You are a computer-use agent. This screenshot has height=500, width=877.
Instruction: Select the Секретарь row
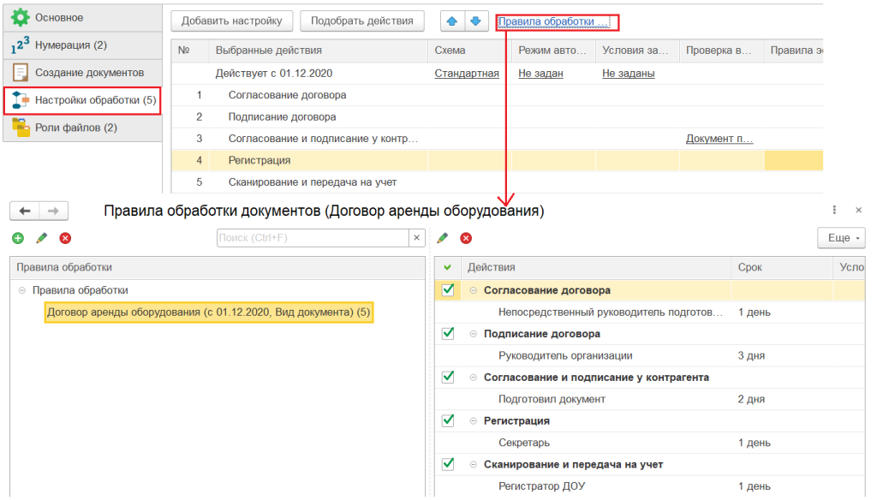pos(649,443)
